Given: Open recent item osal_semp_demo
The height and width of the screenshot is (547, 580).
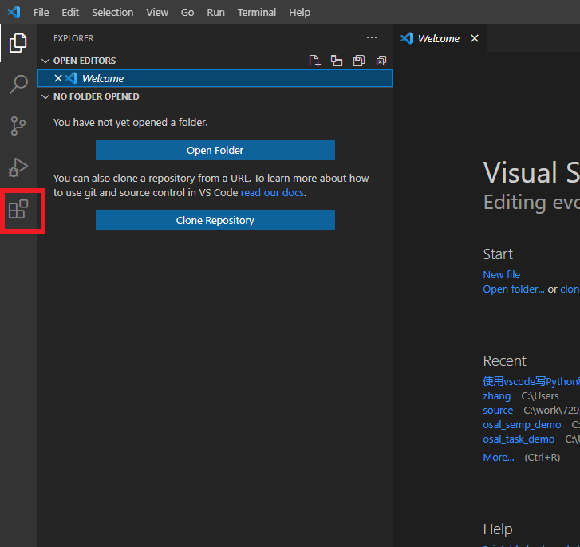Looking at the screenshot, I should 522,425.
